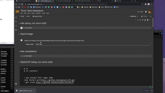The width and height of the screenshot is (165, 93).
Task: Copy link to the selected cell
Action: (140, 20)
